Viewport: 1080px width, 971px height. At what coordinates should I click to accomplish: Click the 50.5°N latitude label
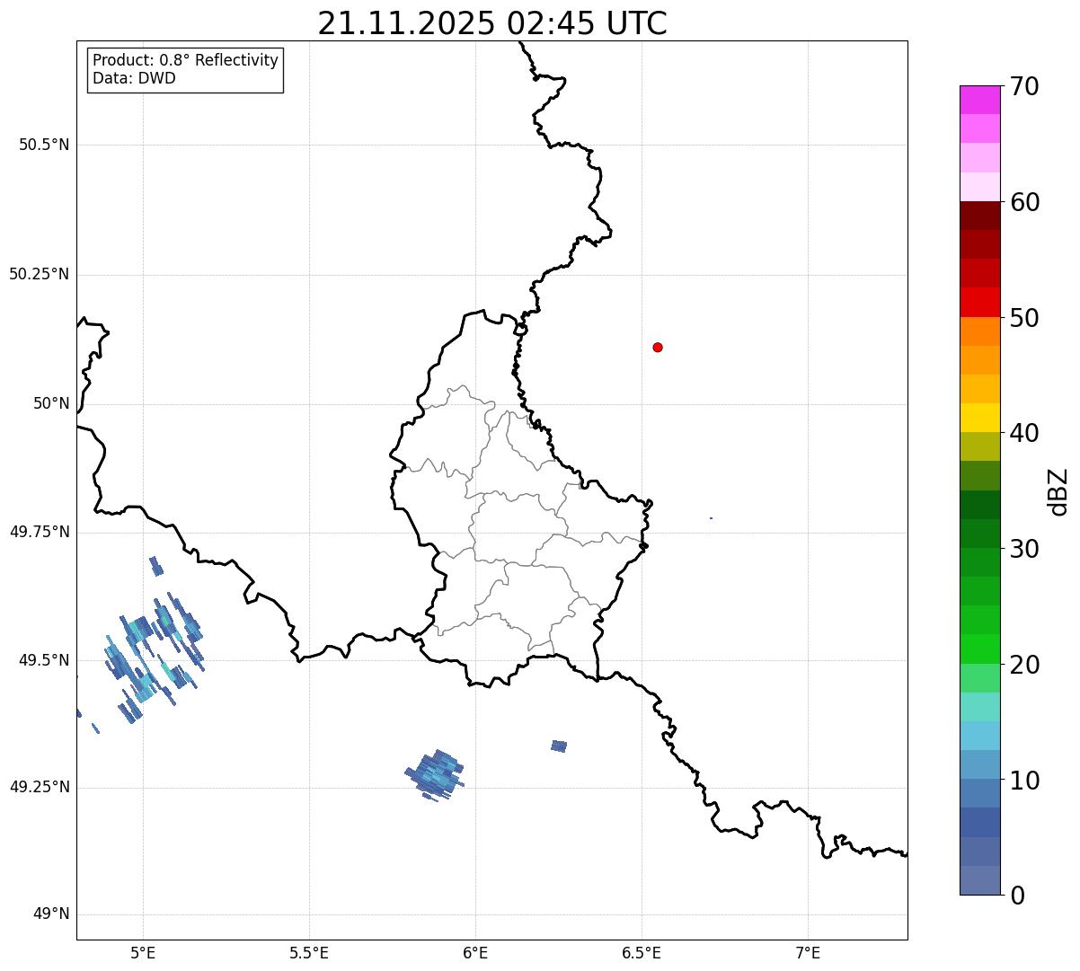coord(44,145)
